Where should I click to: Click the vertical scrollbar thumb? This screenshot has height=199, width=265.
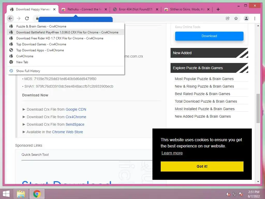[258, 108]
